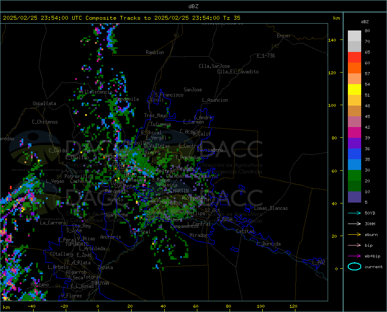Click the 'Lomas_Blancas' map label
387x312 pixels.
[271, 208]
